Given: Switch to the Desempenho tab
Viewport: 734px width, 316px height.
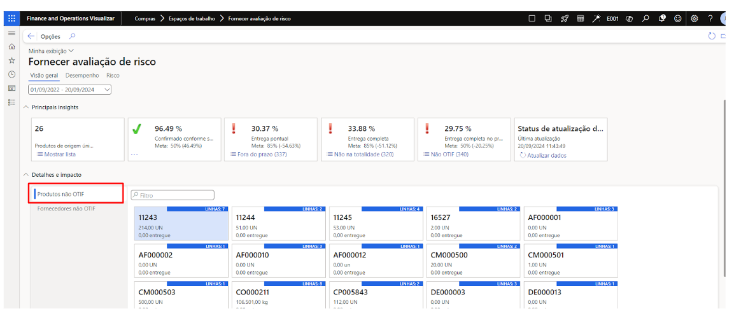Looking at the screenshot, I should pyautogui.click(x=82, y=76).
